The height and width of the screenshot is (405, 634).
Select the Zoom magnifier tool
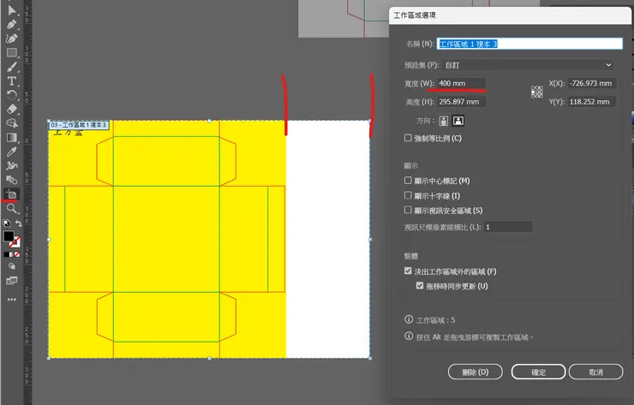[x=12, y=209]
